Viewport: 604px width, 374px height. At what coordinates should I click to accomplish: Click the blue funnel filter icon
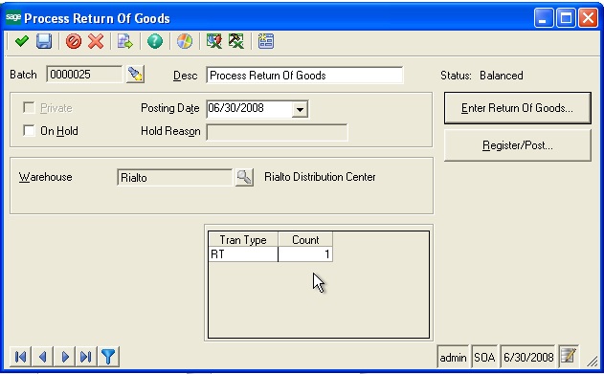coord(108,357)
